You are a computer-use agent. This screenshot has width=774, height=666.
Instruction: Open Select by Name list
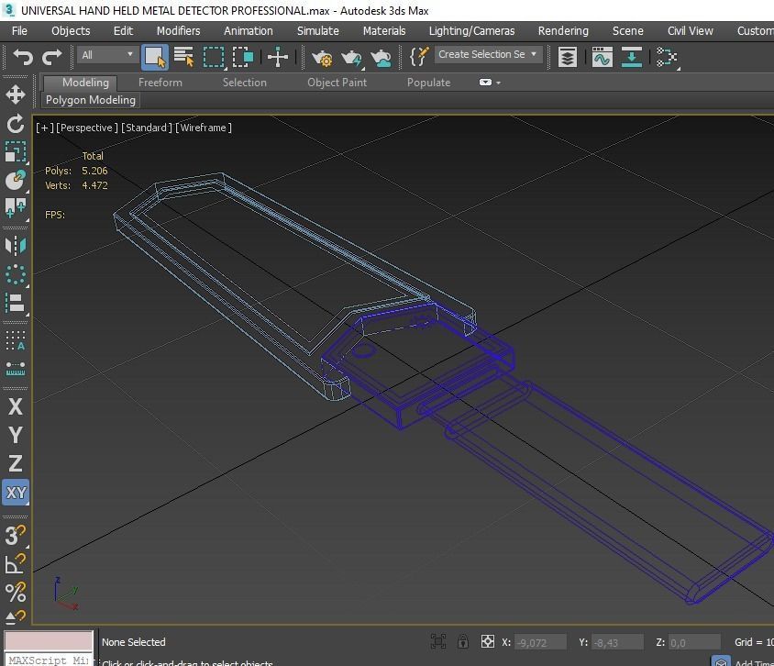184,57
